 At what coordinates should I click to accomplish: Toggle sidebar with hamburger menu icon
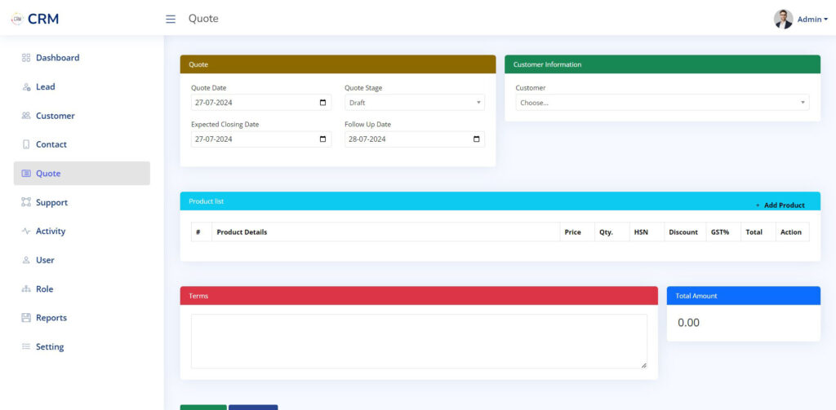(x=171, y=20)
